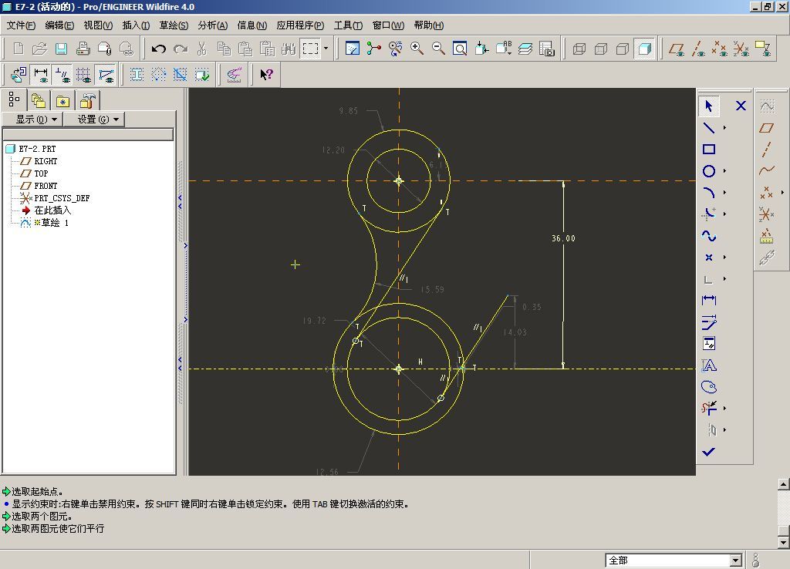790x569 pixels.
Task: Expand the Line tool flyout arrow
Action: (x=725, y=128)
